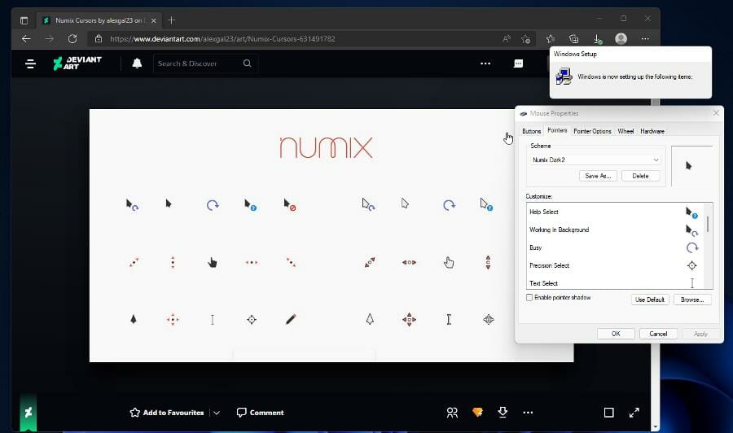The height and width of the screenshot is (433, 733).
Task: Switch to the Pointers tab
Action: tap(557, 130)
